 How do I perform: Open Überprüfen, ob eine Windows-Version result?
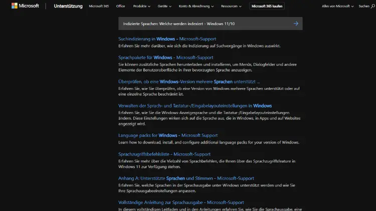(189, 81)
